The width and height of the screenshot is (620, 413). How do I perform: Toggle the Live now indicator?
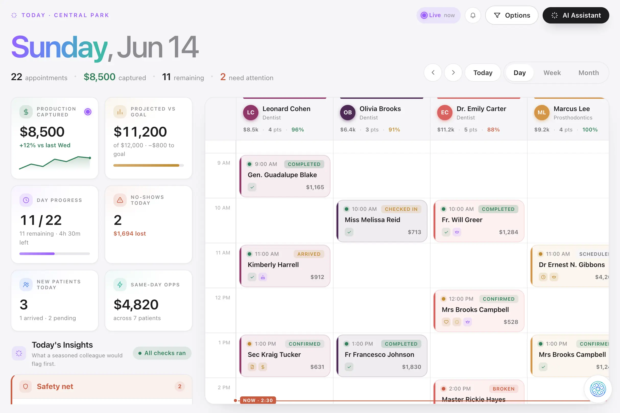[x=438, y=15]
